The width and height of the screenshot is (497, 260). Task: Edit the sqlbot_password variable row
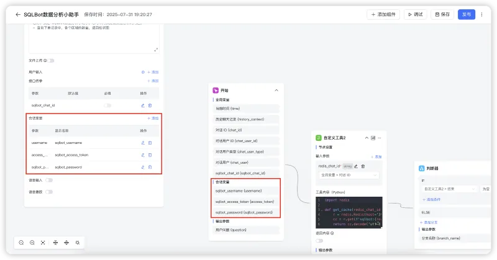click(143, 167)
